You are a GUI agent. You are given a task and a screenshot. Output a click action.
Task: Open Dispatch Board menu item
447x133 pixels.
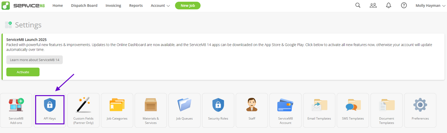pos(84,5)
